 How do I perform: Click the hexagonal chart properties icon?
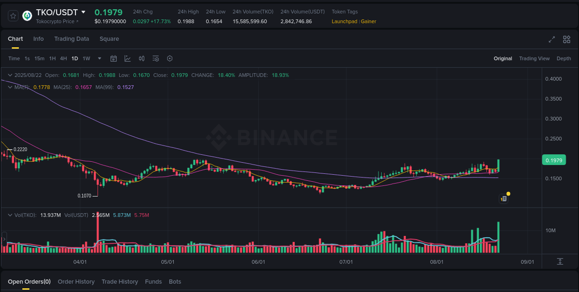[x=170, y=58]
